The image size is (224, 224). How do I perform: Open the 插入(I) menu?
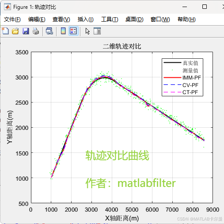[86, 19]
